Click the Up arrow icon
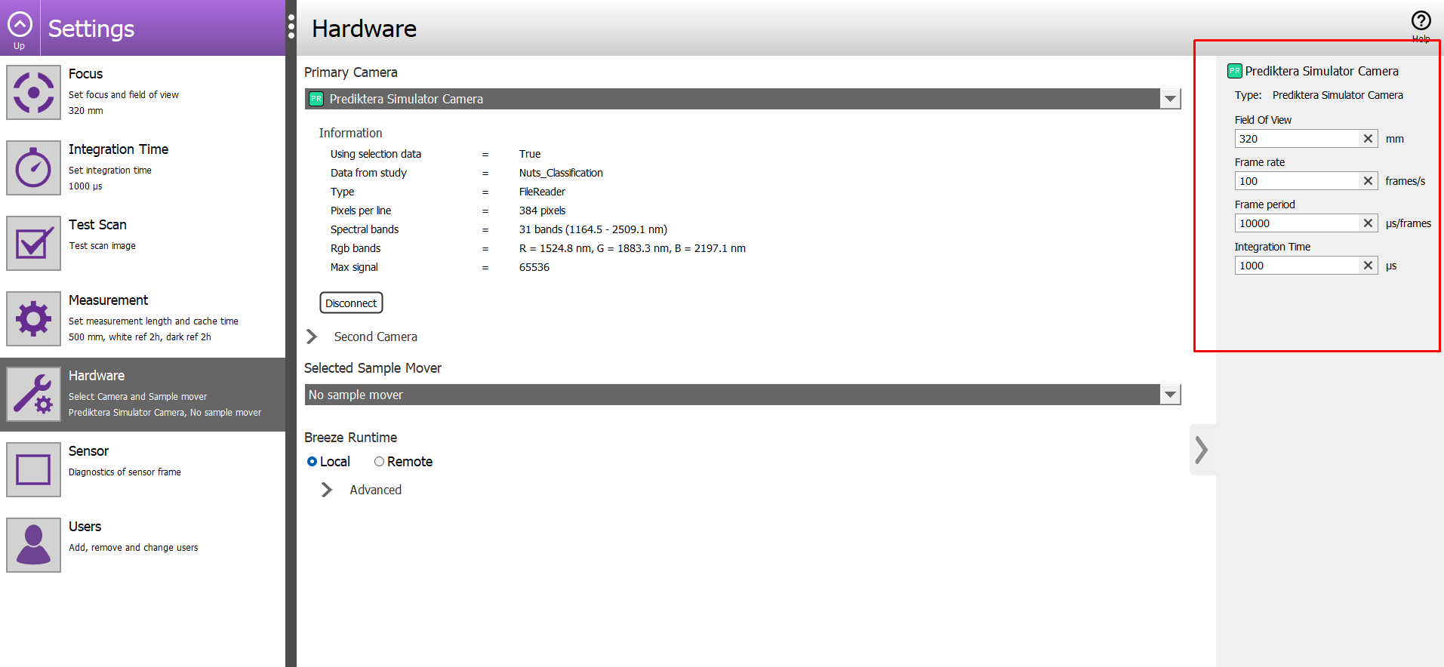1444x667 pixels. (x=20, y=25)
